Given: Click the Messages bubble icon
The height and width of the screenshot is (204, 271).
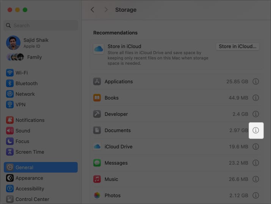Looking at the screenshot, I should click(x=97, y=163).
